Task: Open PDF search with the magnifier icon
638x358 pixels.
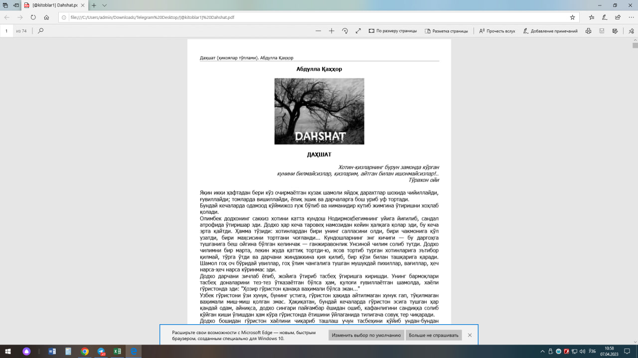Action: tap(41, 31)
